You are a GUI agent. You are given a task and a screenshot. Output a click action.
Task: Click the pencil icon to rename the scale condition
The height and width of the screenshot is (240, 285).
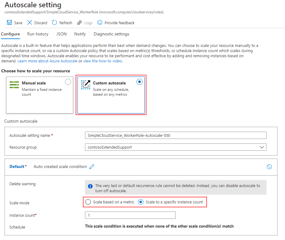tap(91, 166)
